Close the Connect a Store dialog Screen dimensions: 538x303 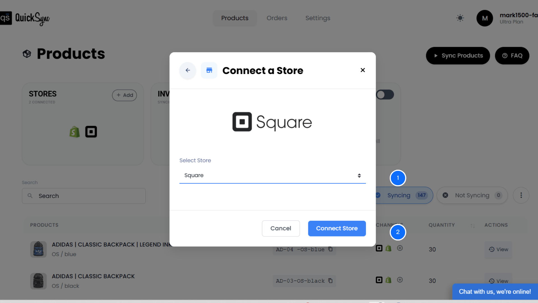click(x=363, y=70)
